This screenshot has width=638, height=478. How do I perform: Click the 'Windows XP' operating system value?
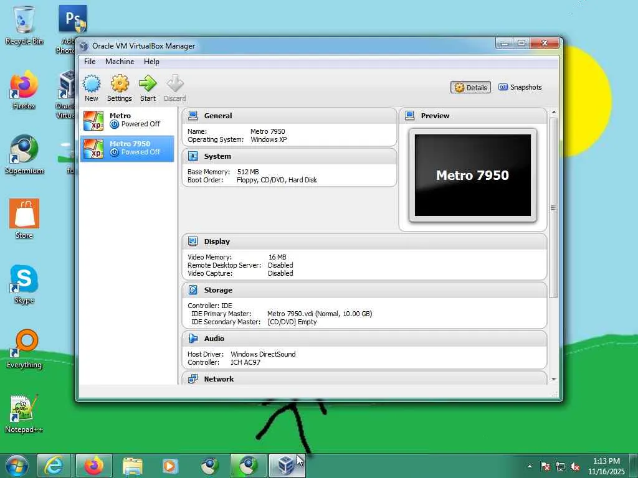click(x=269, y=139)
